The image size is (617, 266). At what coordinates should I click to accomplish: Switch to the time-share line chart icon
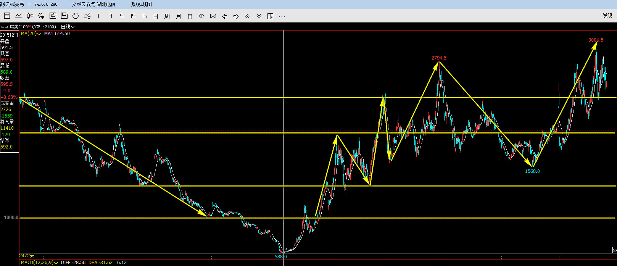point(18,16)
